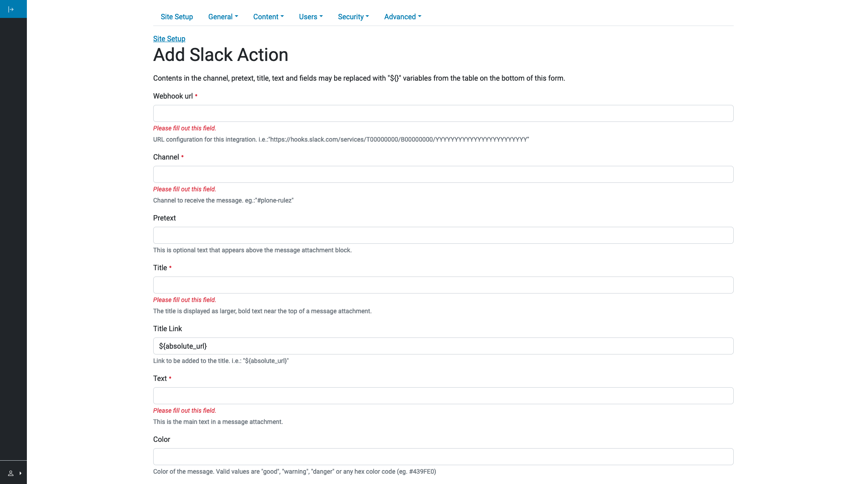This screenshot has height=484, width=860.
Task: Focus the Text input field
Action: pos(443,396)
